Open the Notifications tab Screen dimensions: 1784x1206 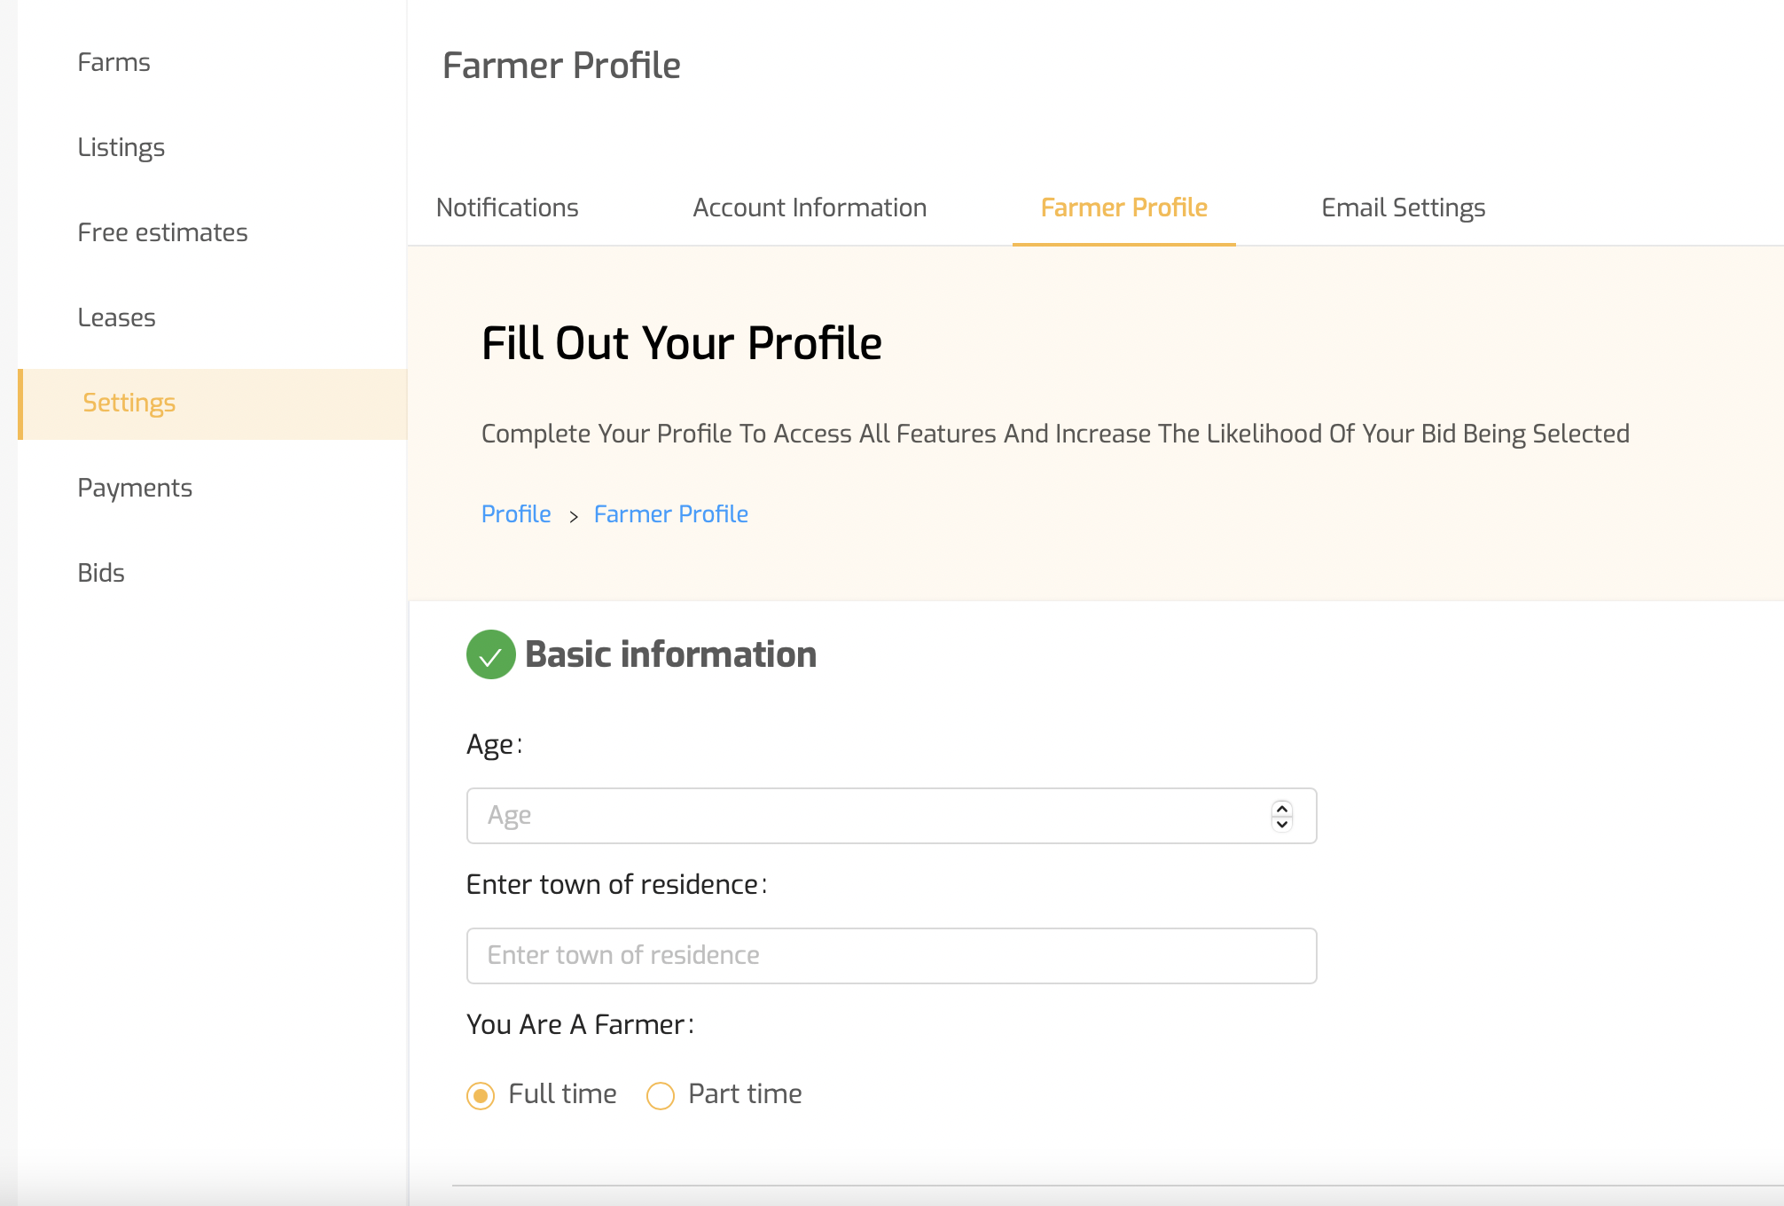coord(507,208)
